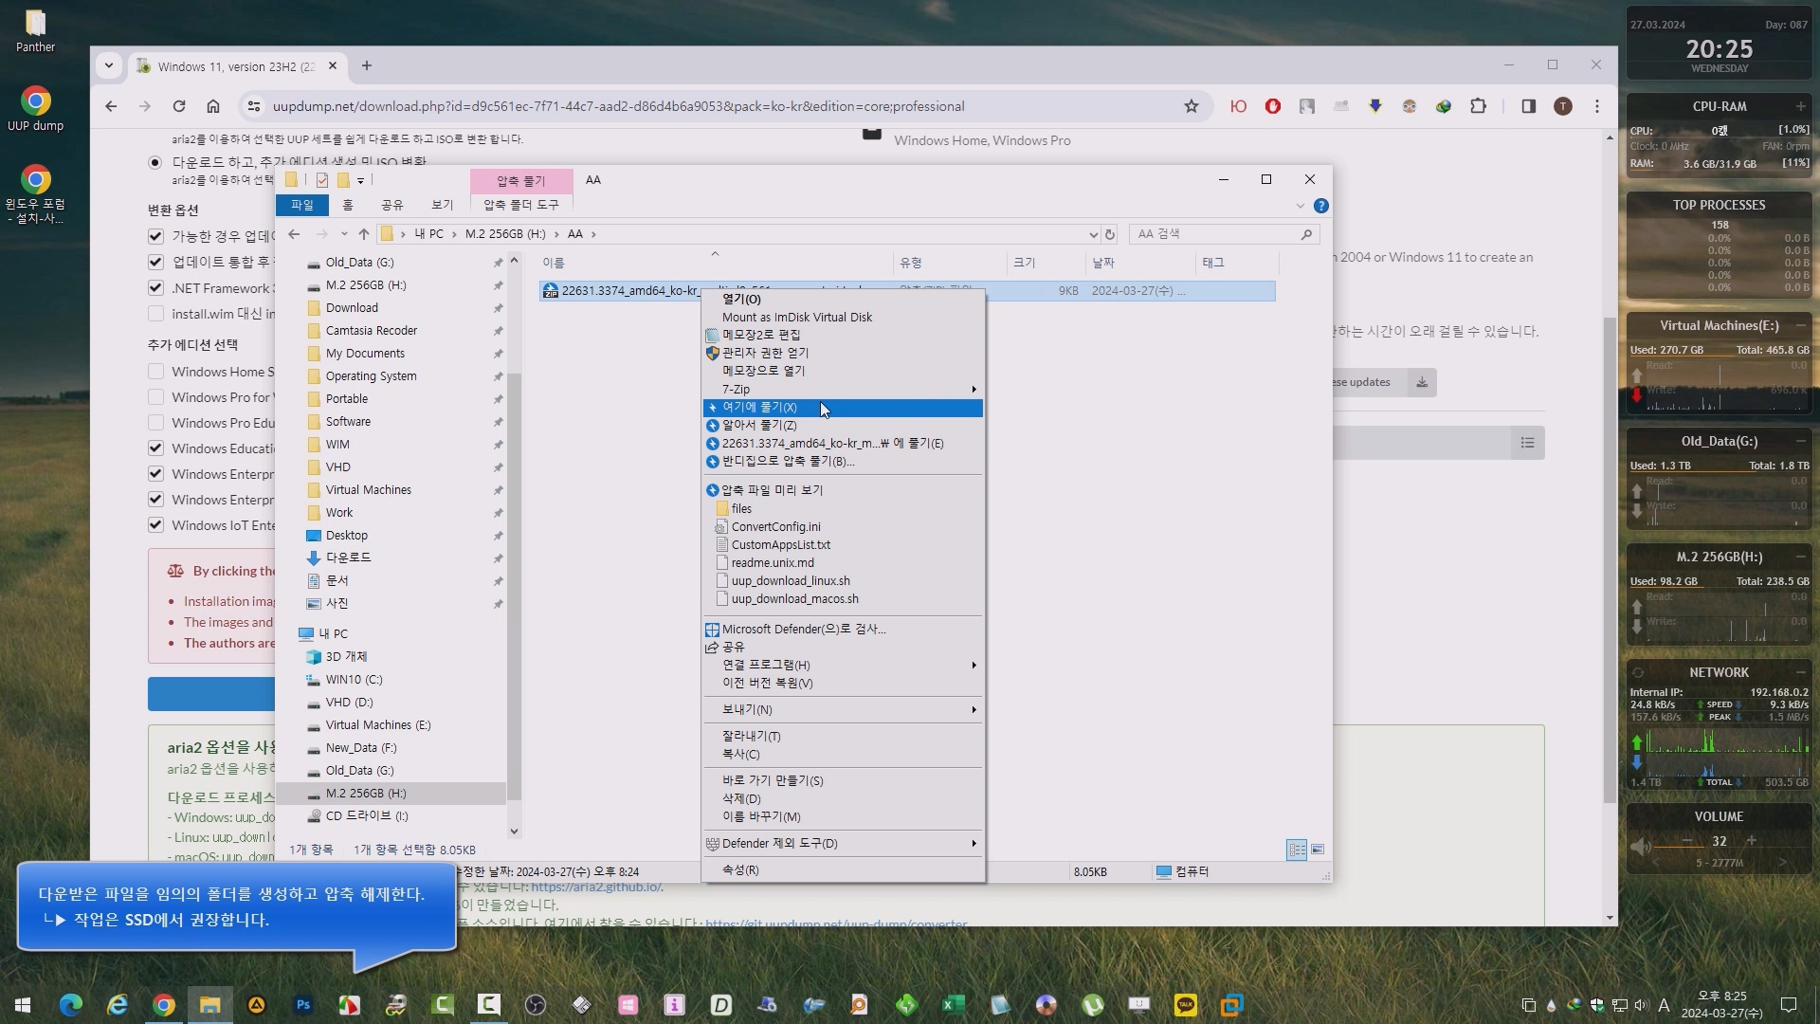The image size is (1820, 1024).
Task: Toggle the '업데이트 통합 후' checkbox
Action: [x=156, y=262]
